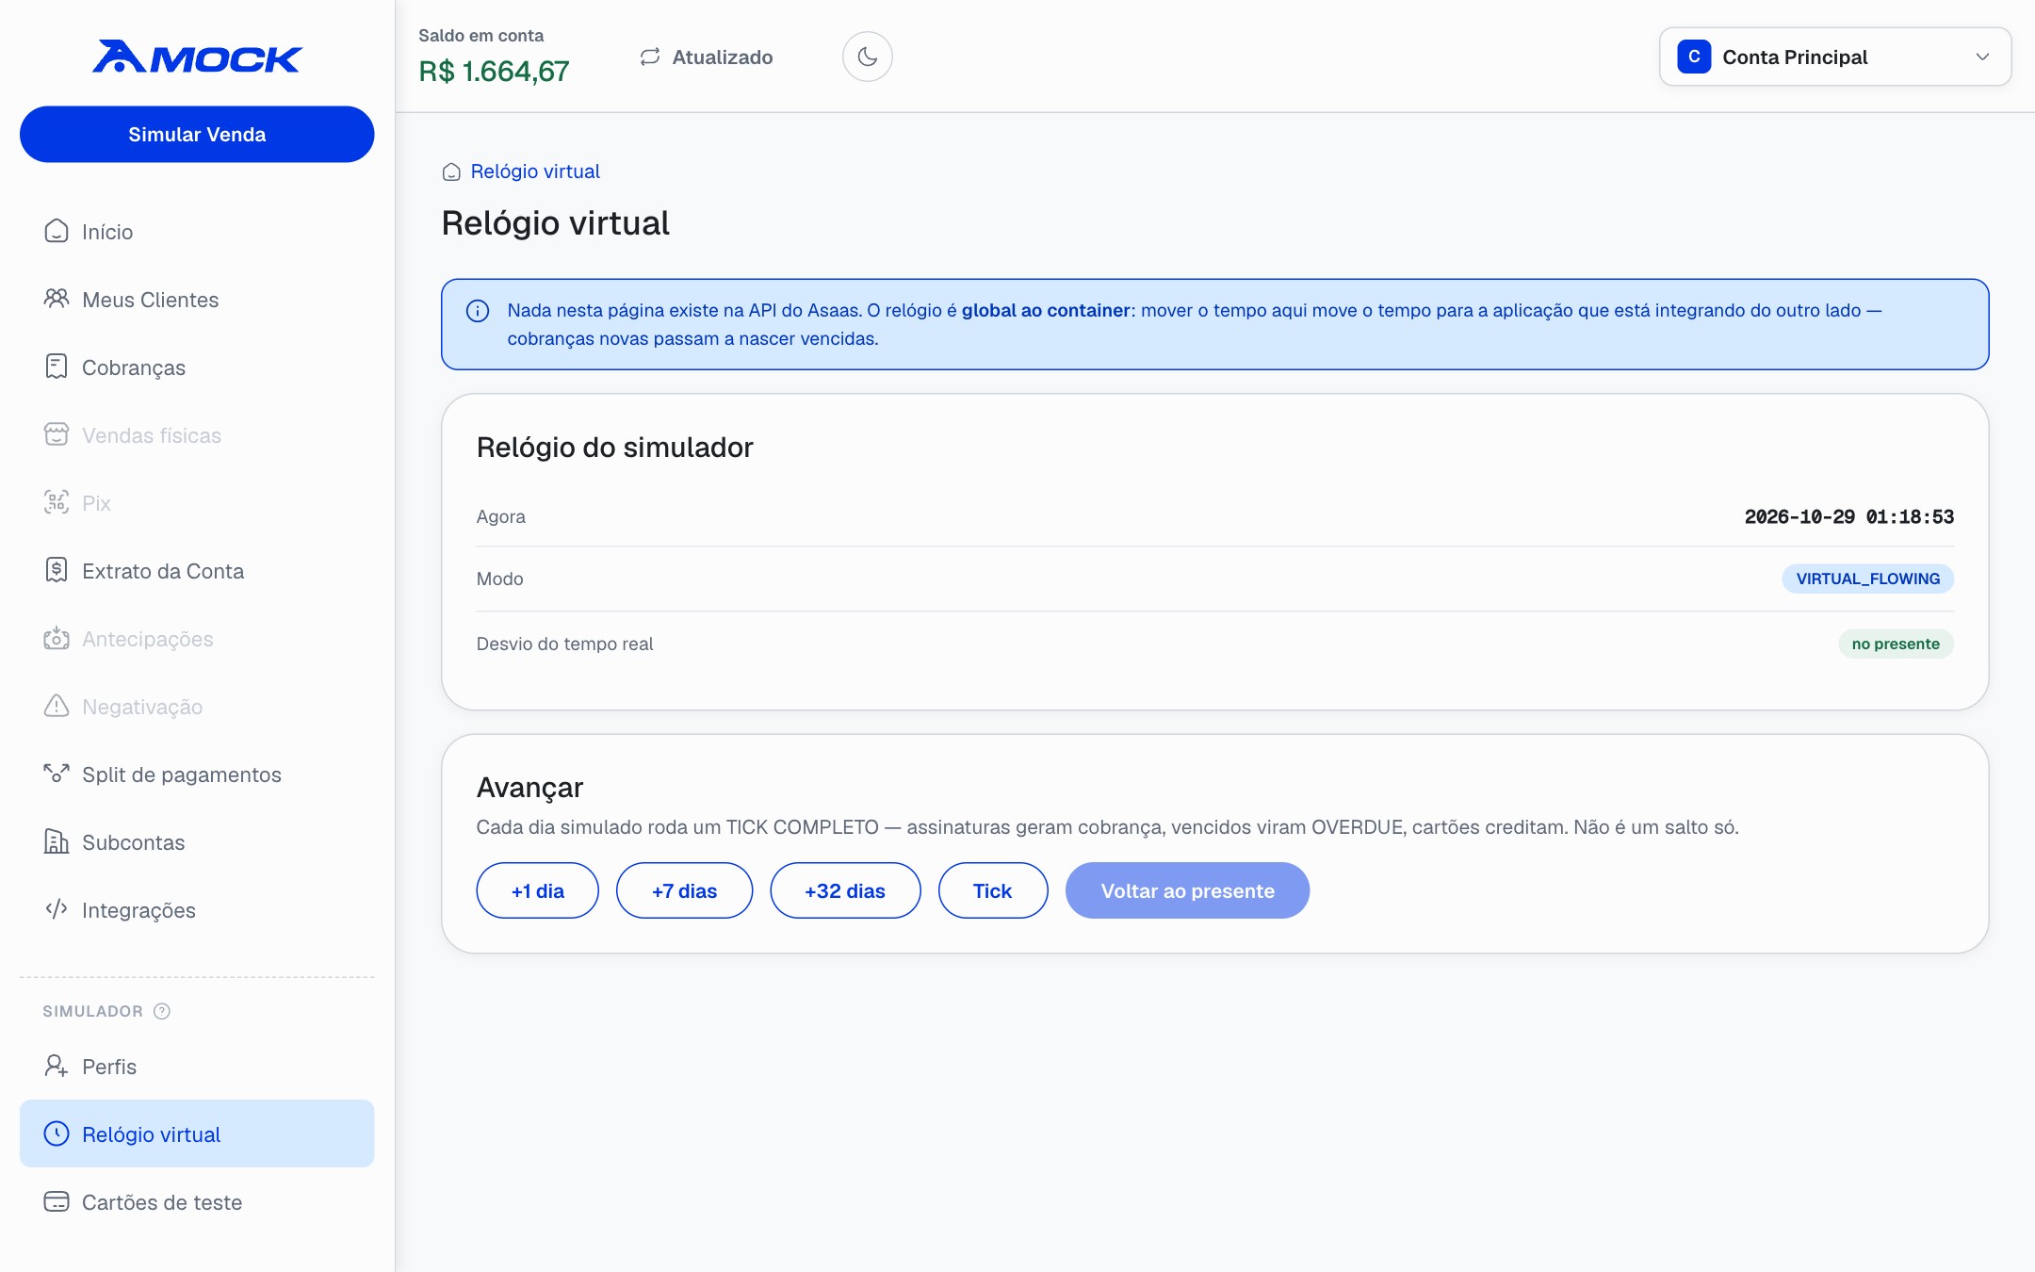Viewport: 2035px width, 1272px height.
Task: Open the Conta Principal account dropdown
Action: tap(1834, 57)
